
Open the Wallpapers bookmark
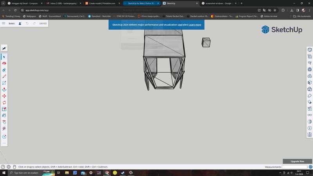[x=30, y=16]
